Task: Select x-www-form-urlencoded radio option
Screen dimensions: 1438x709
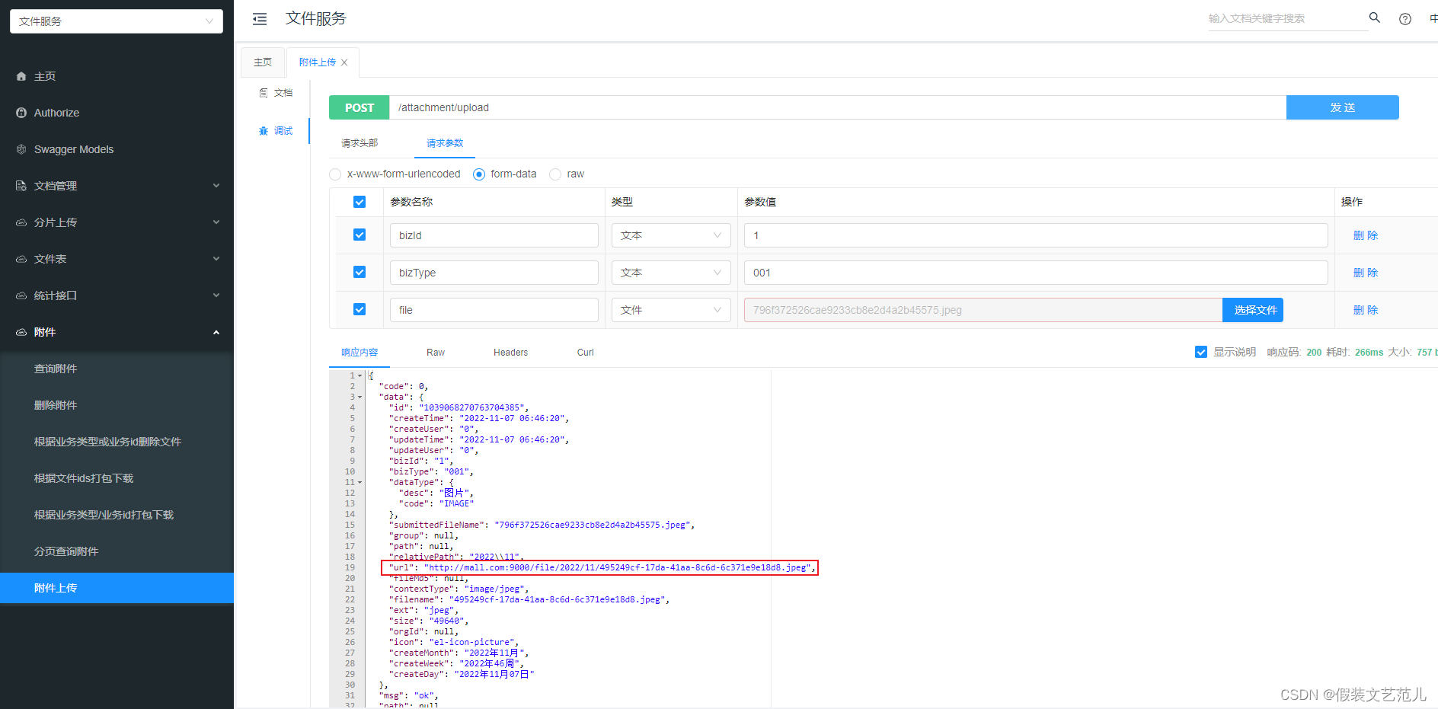Action: pos(335,174)
